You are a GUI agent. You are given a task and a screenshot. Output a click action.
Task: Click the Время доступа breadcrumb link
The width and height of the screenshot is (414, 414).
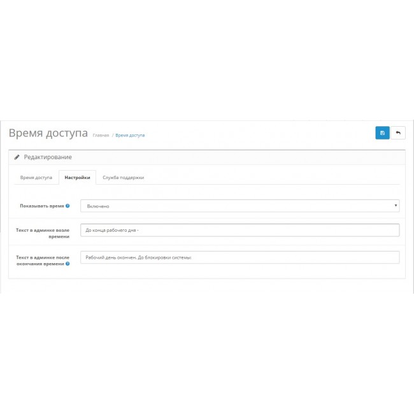[x=130, y=136]
